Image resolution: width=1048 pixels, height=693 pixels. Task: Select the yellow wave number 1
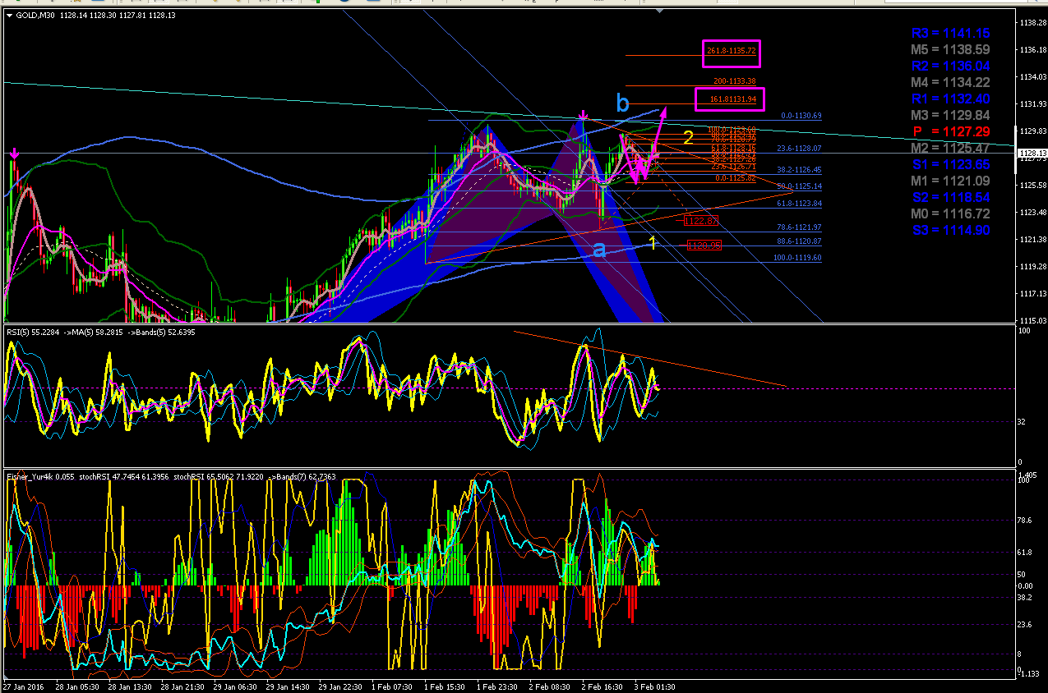click(x=653, y=243)
